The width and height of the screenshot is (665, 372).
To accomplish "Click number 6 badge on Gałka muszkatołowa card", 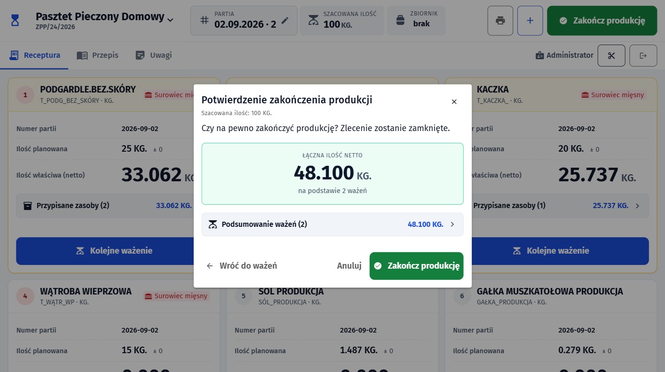I will (x=462, y=296).
